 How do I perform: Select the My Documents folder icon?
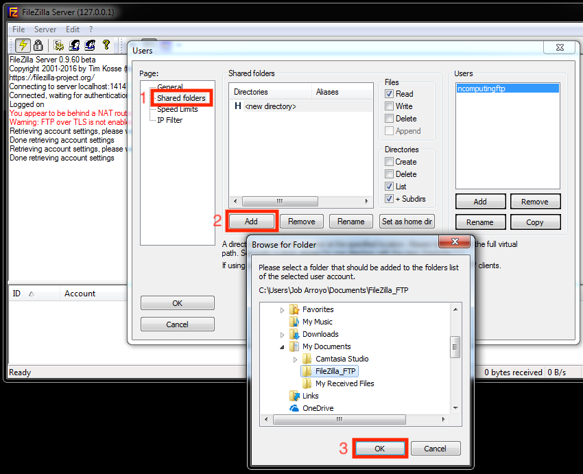pyautogui.click(x=294, y=346)
